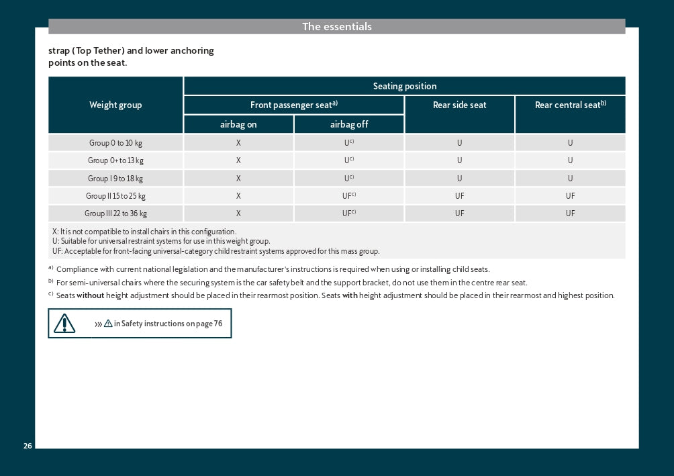Click the large warning triangle icon

pos(65,324)
